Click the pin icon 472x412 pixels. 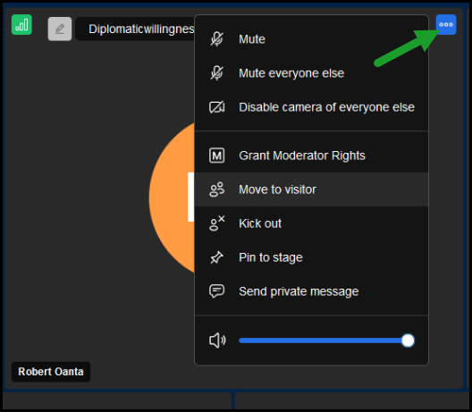click(216, 257)
